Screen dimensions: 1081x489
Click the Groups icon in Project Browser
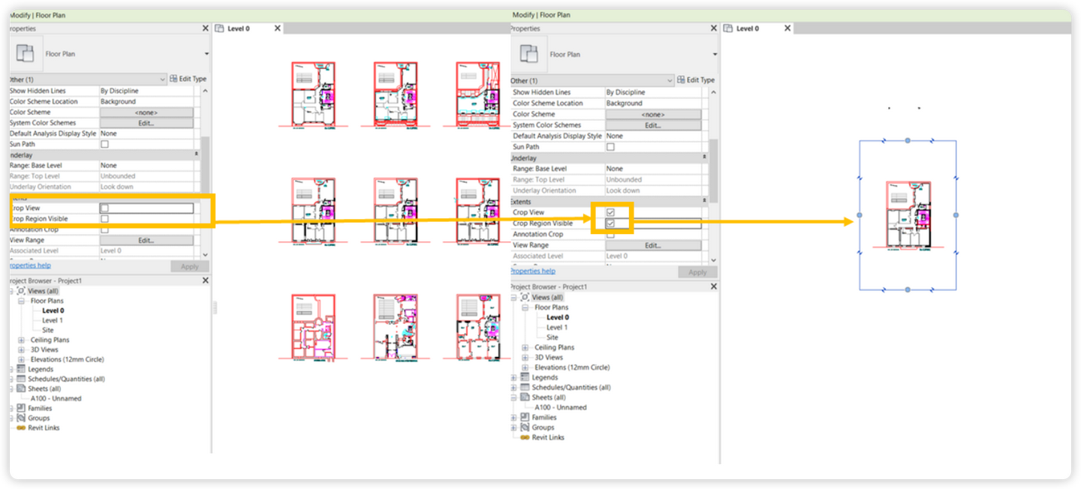(x=21, y=418)
